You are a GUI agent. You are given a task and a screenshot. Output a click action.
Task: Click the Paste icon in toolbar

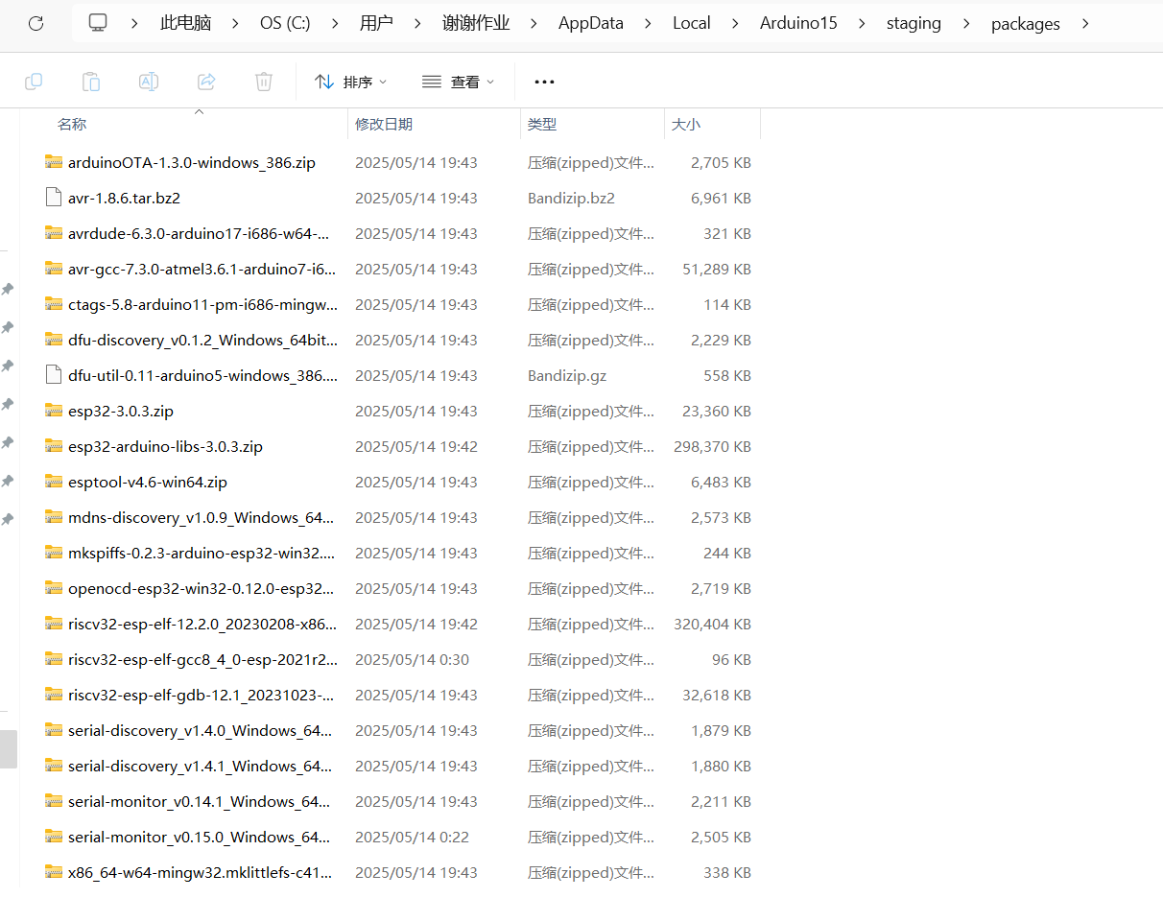(91, 82)
